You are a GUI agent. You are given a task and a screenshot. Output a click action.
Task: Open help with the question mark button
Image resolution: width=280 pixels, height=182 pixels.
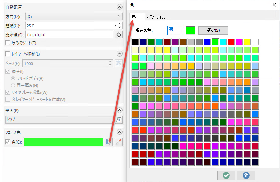(246, 175)
